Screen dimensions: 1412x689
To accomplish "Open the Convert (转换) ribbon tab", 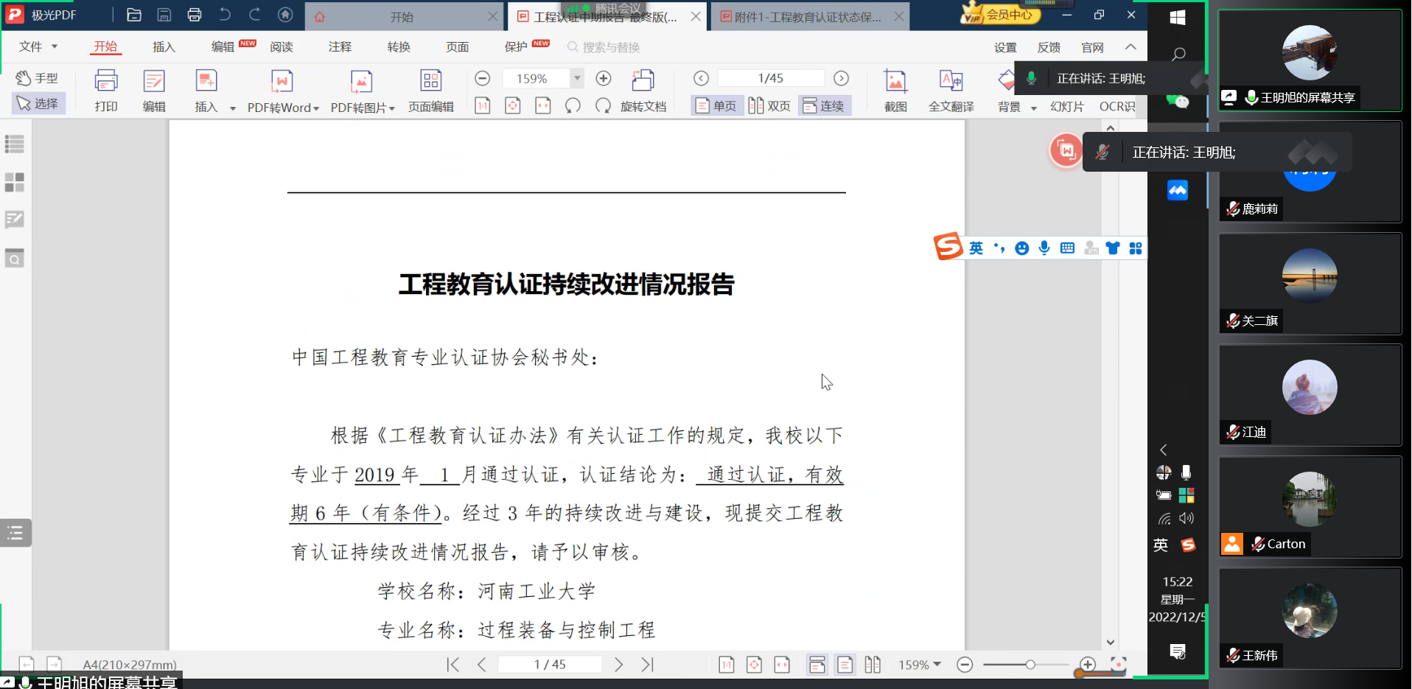I will 399,47.
